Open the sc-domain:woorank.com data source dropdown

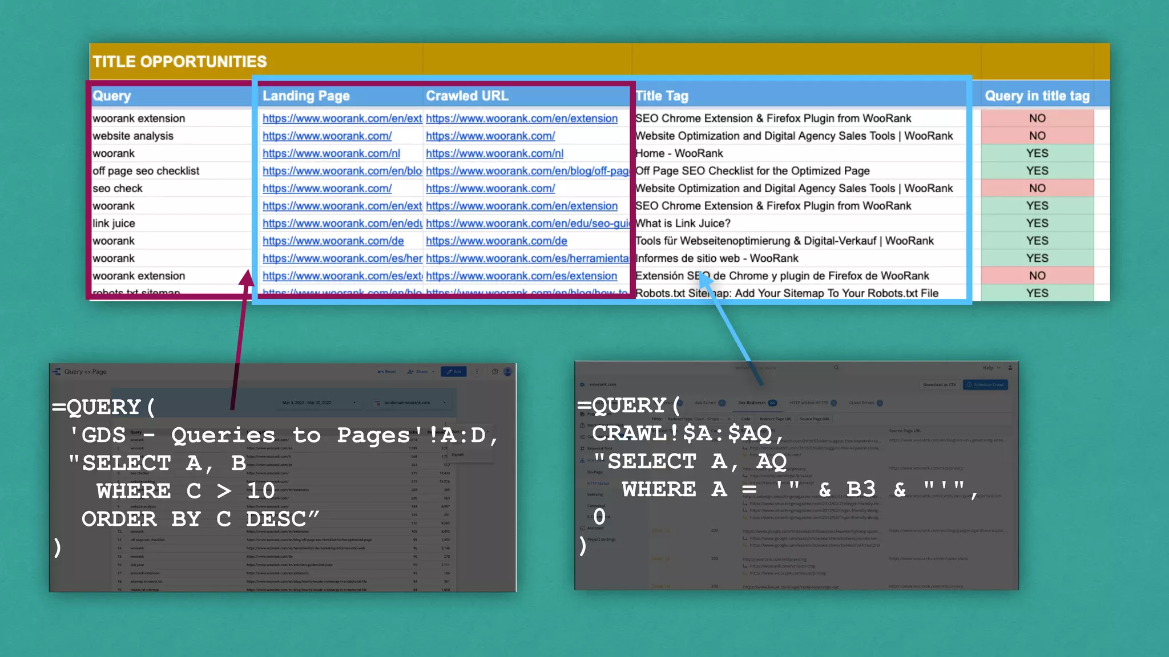click(410, 403)
